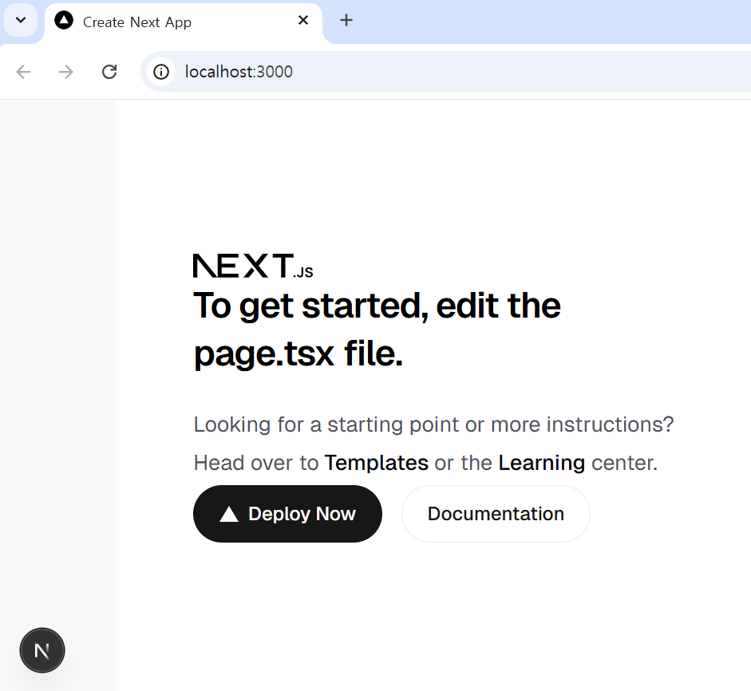Click the Next.js logo on page
751x691 pixels.
click(252, 266)
